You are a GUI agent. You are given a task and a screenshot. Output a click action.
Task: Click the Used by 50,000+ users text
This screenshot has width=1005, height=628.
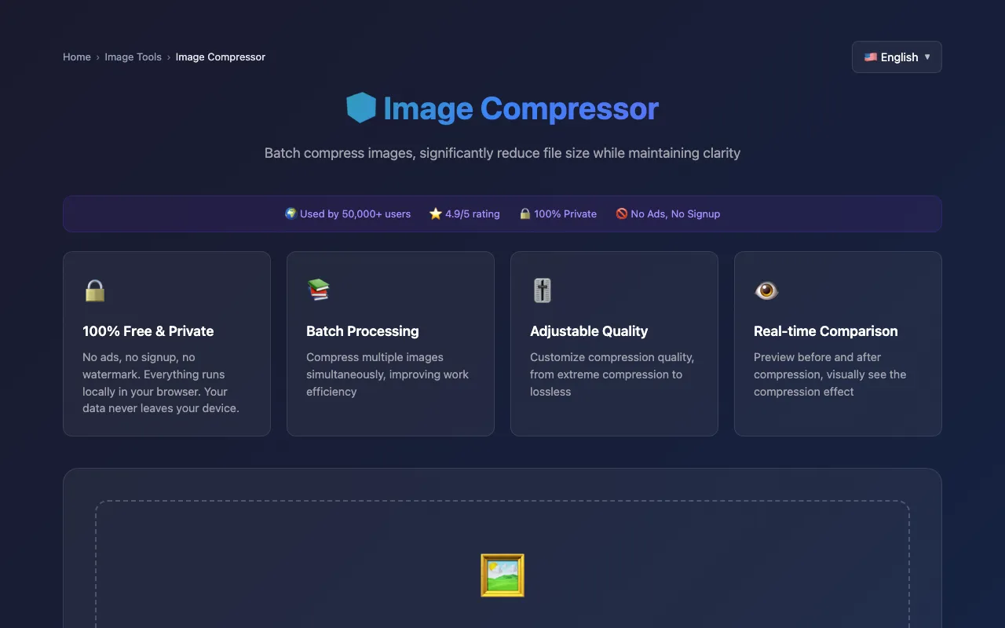pos(356,214)
